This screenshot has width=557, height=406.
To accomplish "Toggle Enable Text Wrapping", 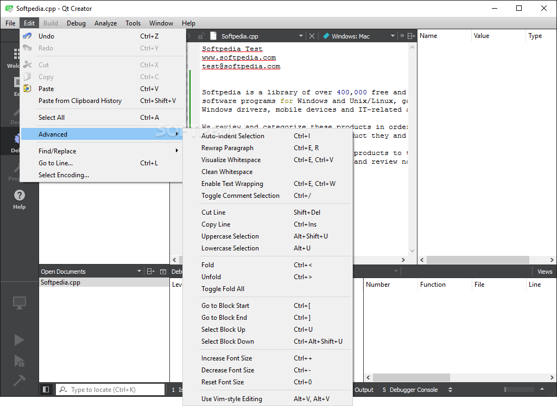I will click(x=268, y=184).
